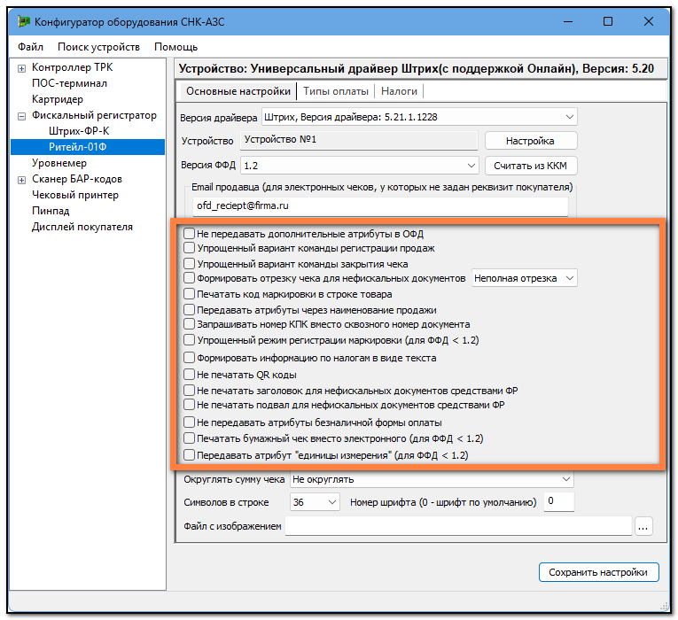
Task: Toggle Формировать информацию по налогам в виде текста
Action: [189, 358]
